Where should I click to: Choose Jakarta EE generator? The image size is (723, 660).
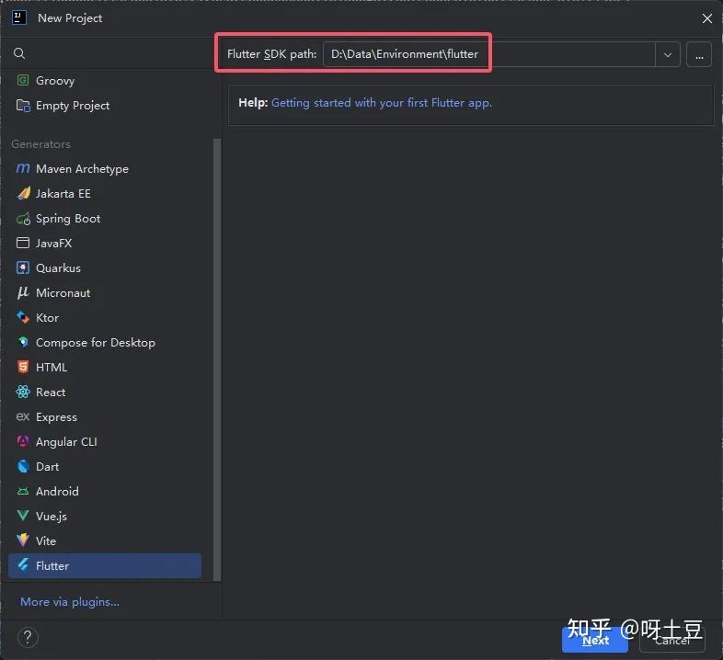pyautogui.click(x=105, y=194)
